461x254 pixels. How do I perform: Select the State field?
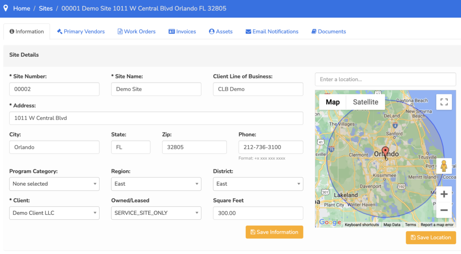131,147
